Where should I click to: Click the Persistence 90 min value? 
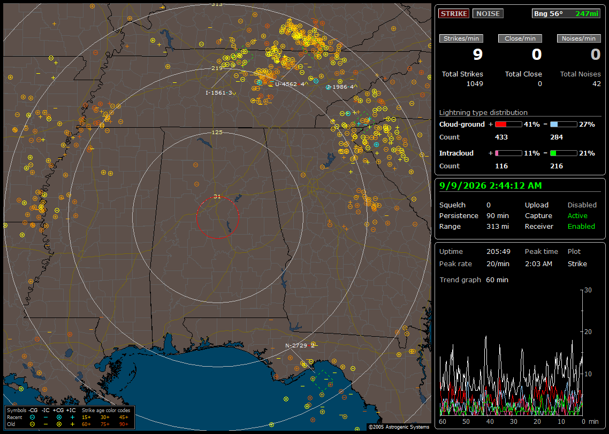(x=498, y=215)
